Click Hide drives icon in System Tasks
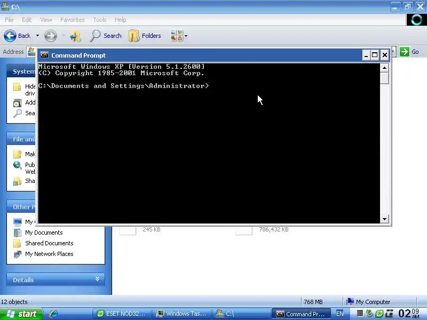Image resolution: width=427 pixels, height=320 pixels. (x=17, y=87)
